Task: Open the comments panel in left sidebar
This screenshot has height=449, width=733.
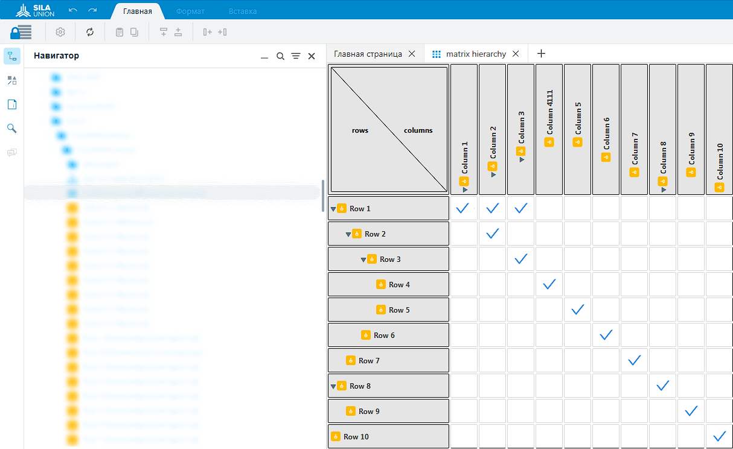Action: click(x=11, y=153)
